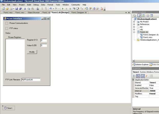This screenshot has width=159, height=114.
Task: Click the Refresh icon in Solution Explorer
Action: point(143,16)
